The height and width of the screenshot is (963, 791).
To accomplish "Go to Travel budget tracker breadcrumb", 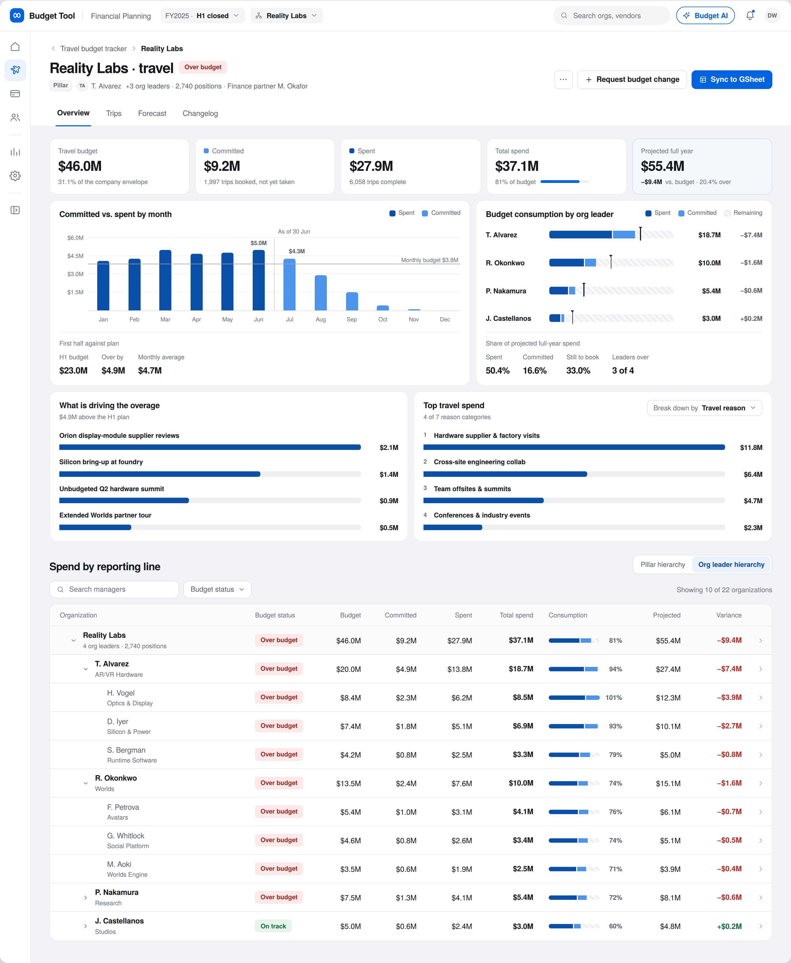I will [x=93, y=48].
